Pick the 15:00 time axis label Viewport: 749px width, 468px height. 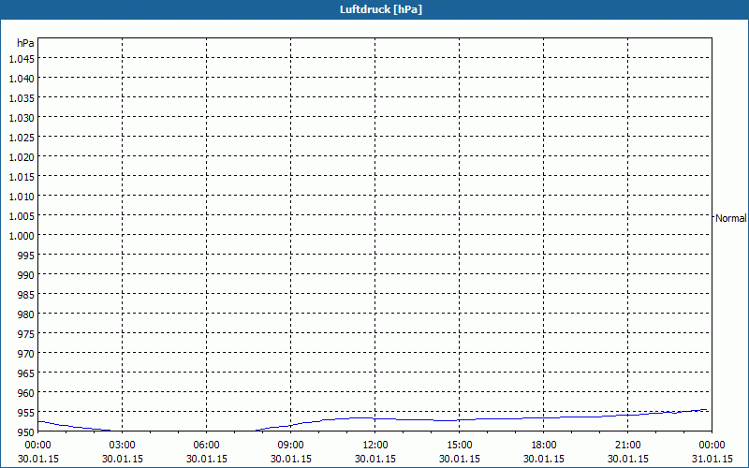click(x=460, y=446)
